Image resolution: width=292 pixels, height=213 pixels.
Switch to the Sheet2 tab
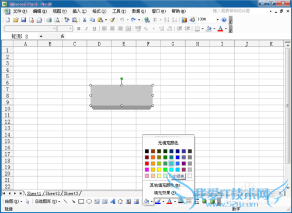pos(53,193)
